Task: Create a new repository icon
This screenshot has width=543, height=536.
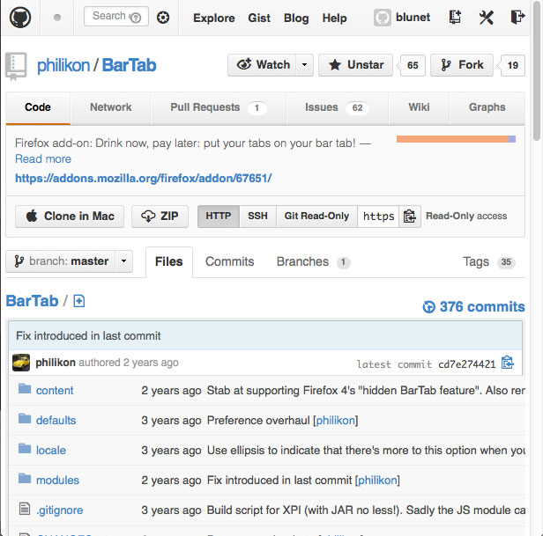Action: coord(455,17)
